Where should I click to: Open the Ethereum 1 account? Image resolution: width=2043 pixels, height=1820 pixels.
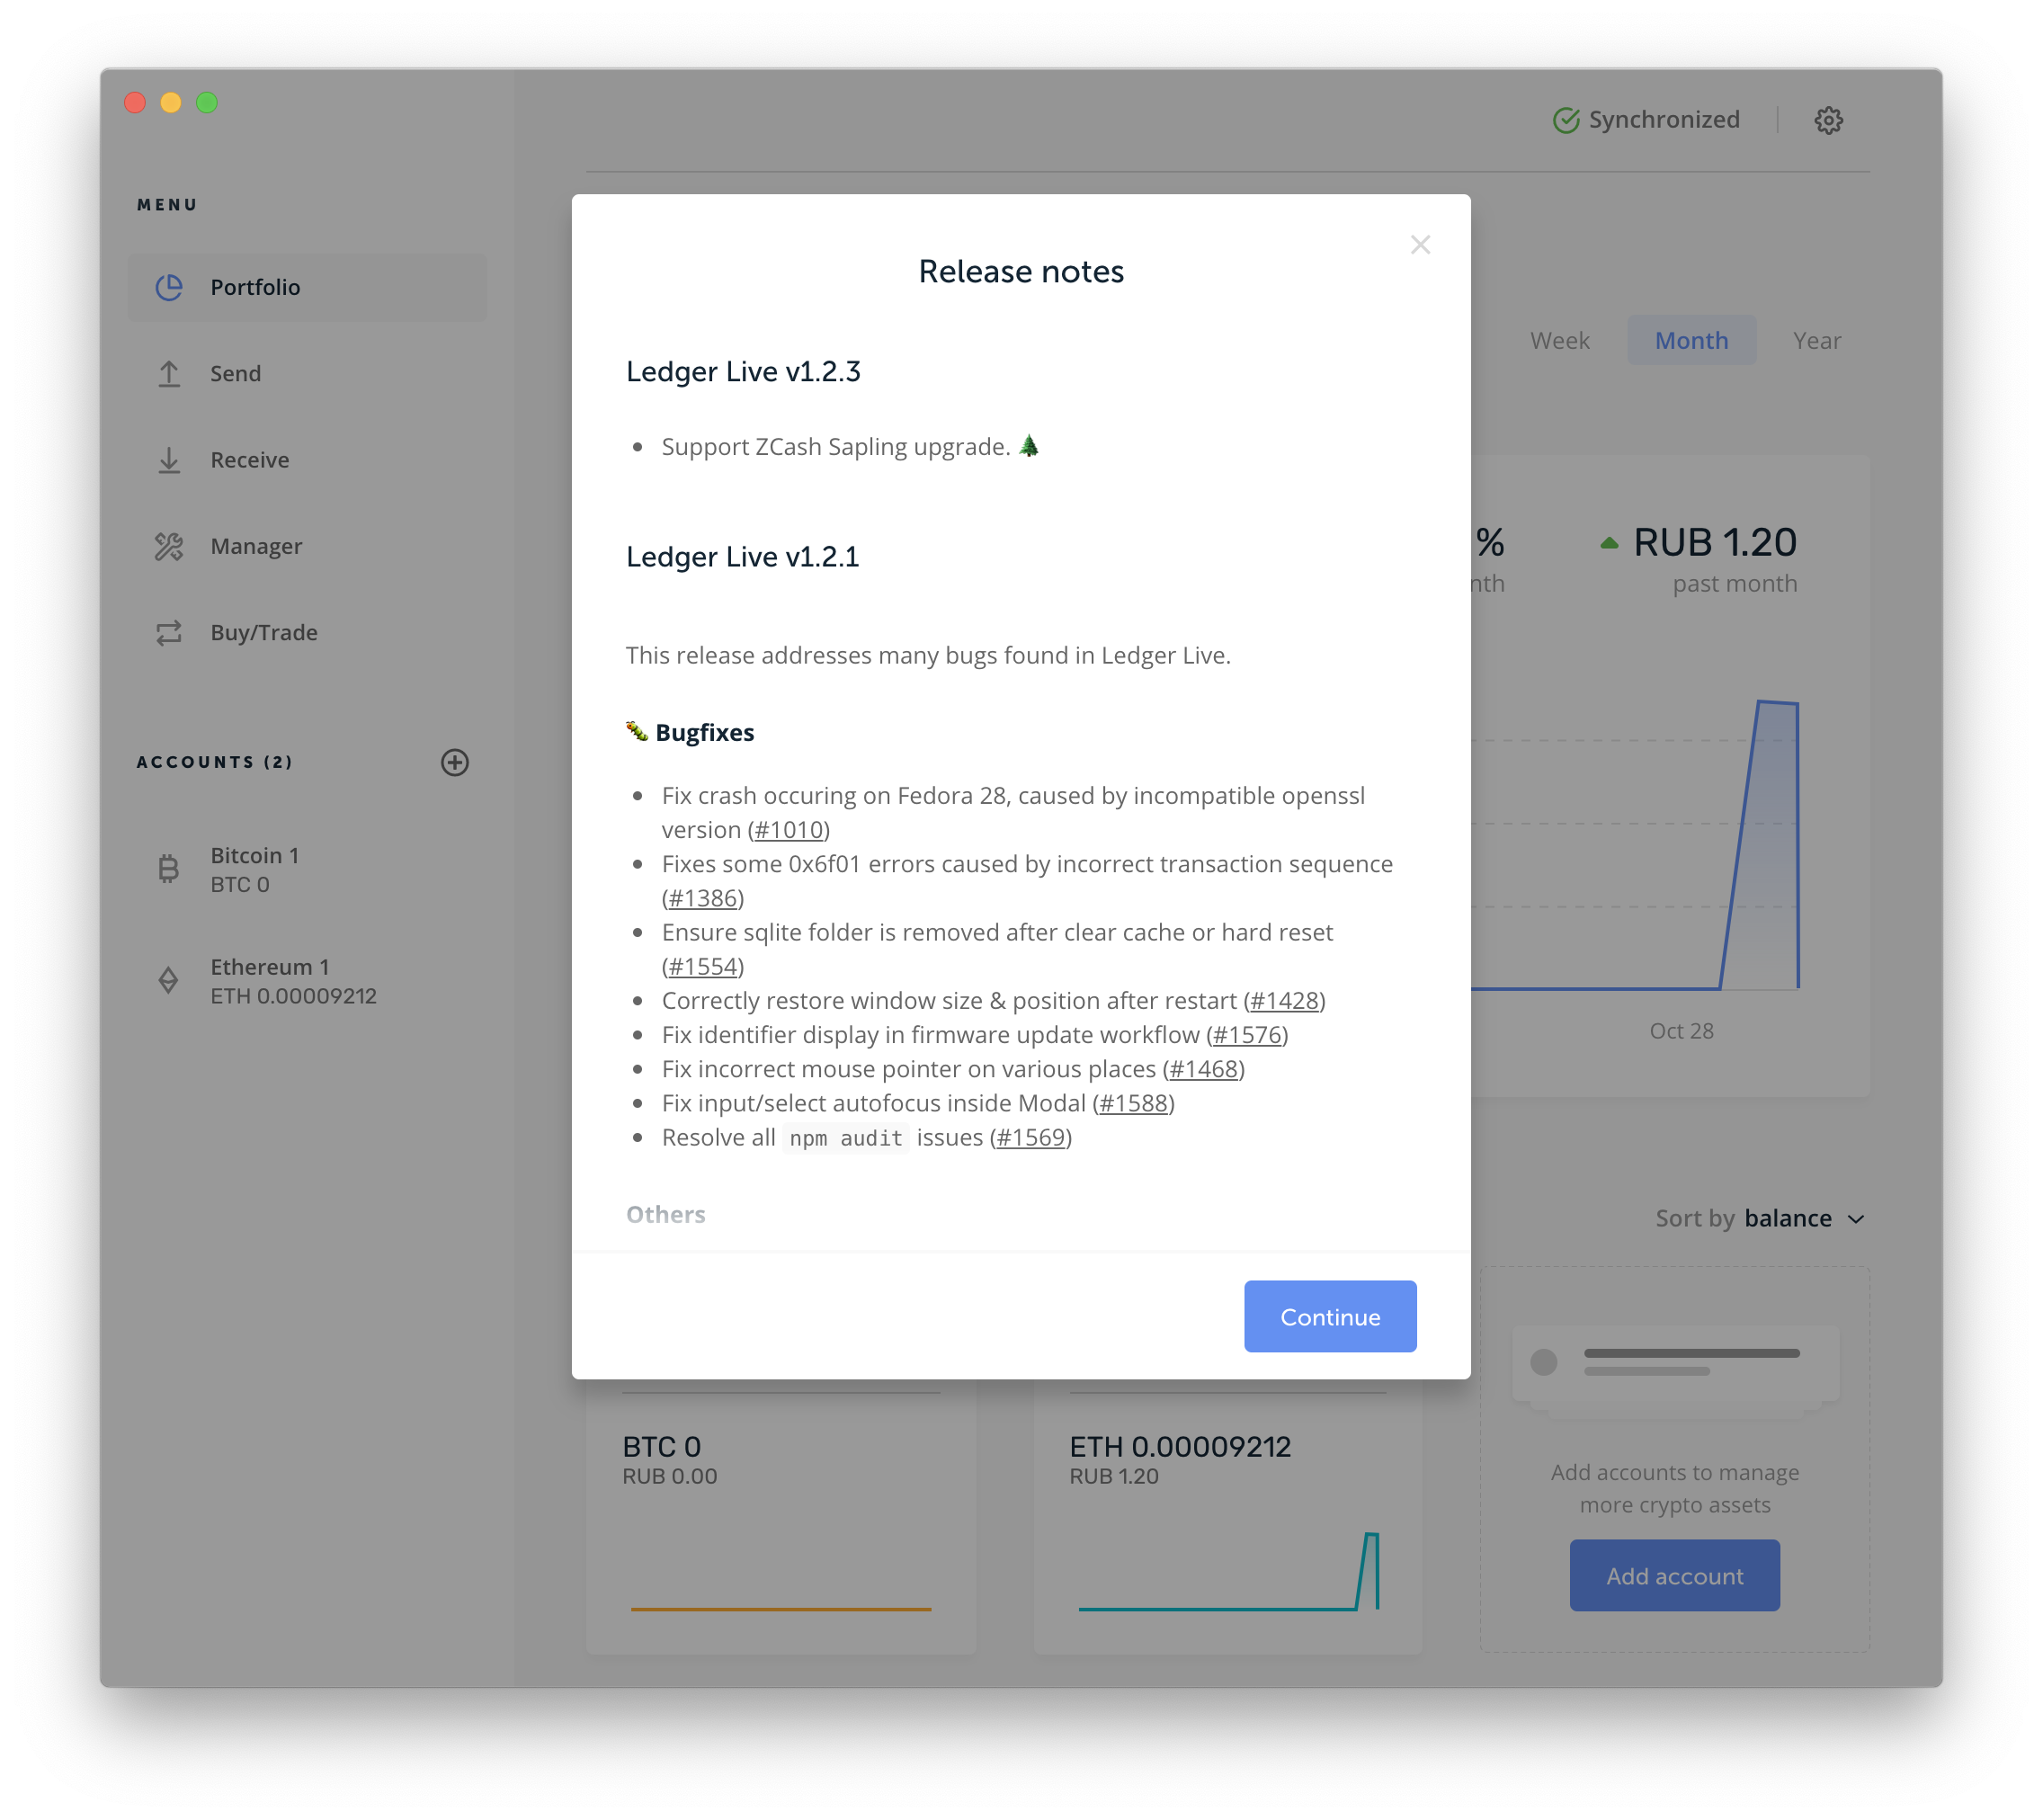[x=307, y=981]
